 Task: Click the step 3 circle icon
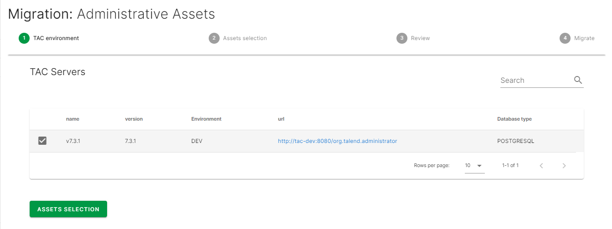(401, 38)
